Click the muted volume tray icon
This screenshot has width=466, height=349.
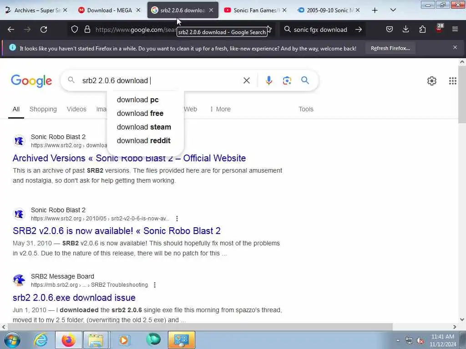(x=420, y=341)
